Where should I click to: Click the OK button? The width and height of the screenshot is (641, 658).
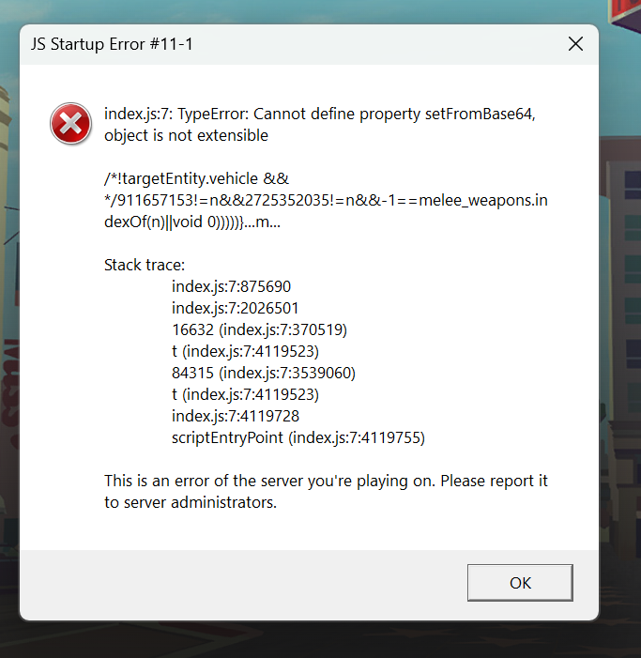[519, 583]
